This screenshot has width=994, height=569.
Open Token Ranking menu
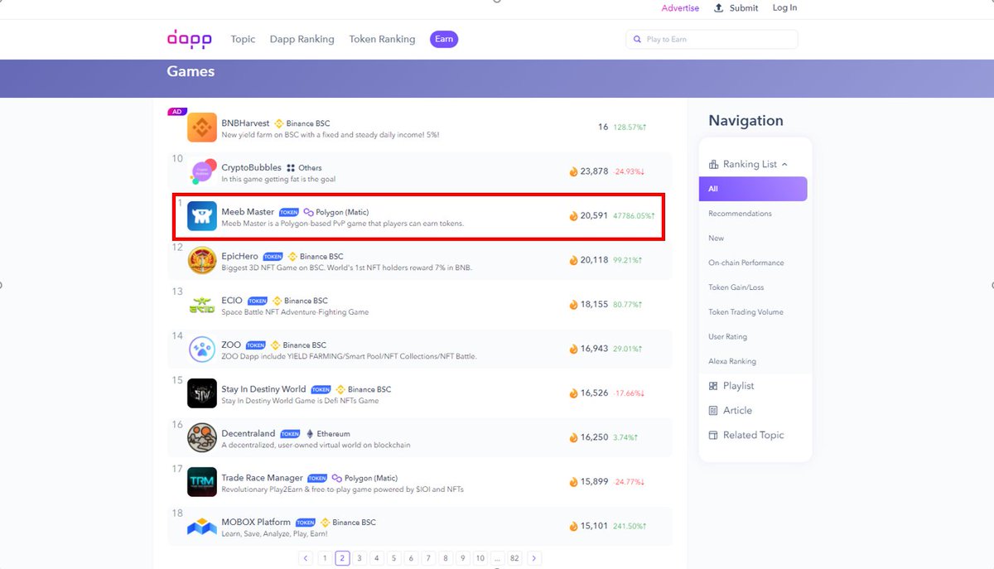pos(382,39)
